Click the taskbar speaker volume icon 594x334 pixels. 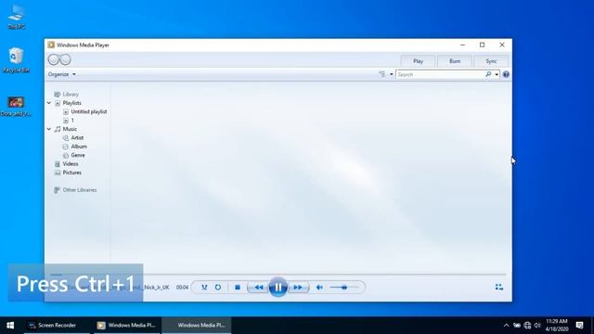(x=537, y=326)
